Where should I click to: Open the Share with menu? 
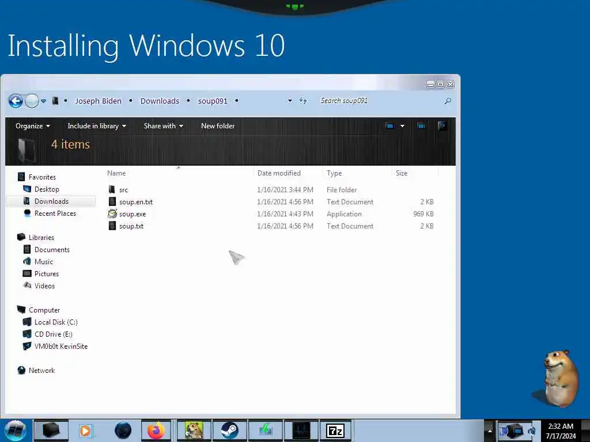163,126
